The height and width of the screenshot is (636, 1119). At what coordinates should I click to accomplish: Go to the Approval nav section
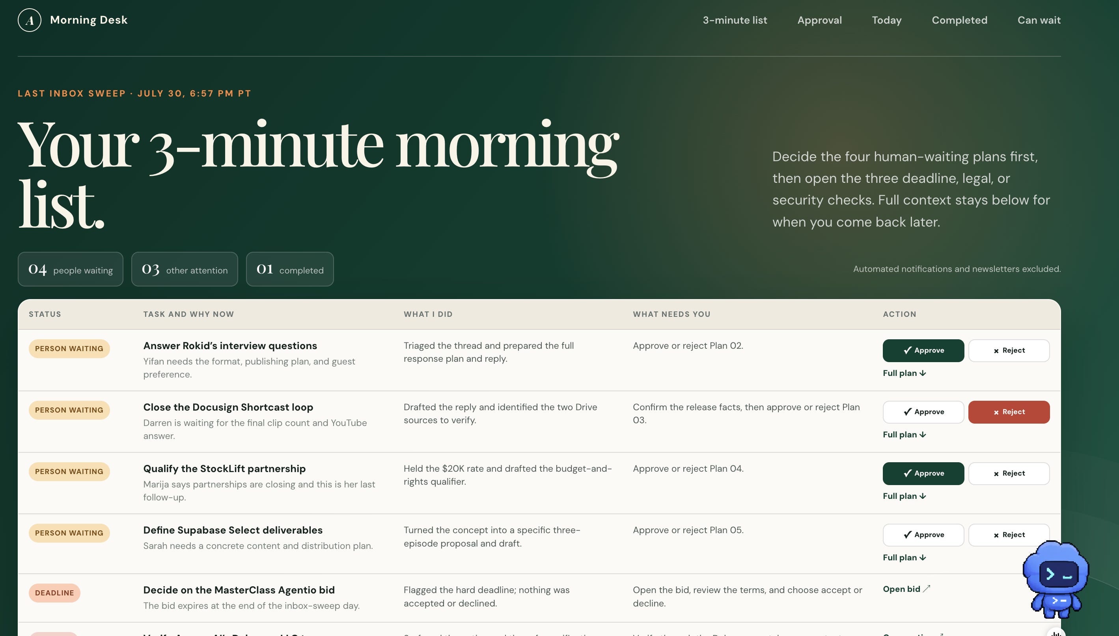819,20
